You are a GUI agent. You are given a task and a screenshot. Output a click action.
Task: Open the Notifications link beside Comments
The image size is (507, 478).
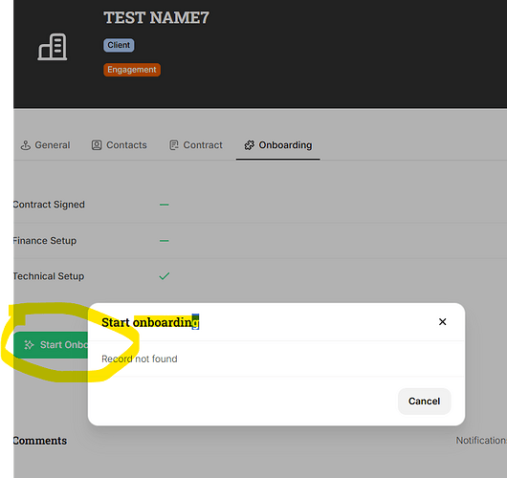click(x=481, y=440)
